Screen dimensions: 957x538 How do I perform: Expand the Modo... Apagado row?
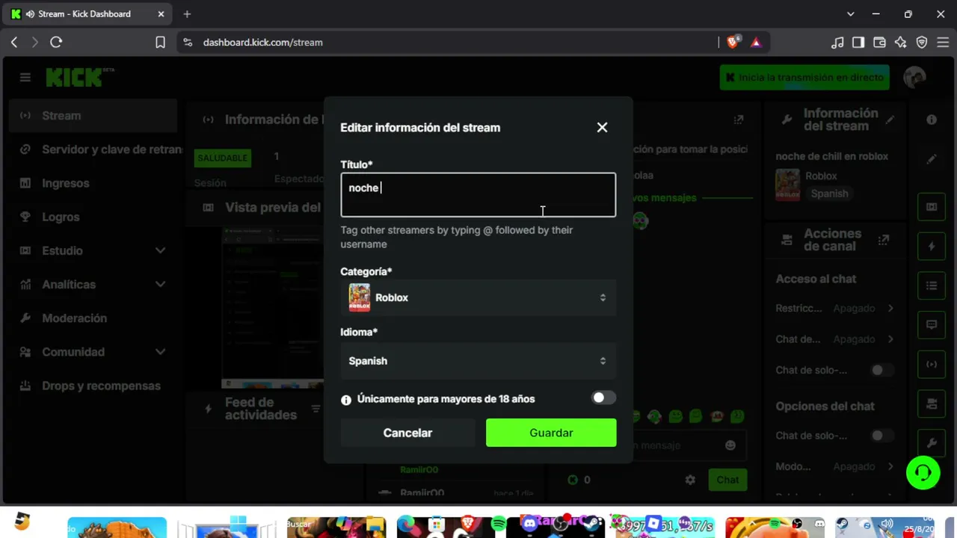[834, 466]
